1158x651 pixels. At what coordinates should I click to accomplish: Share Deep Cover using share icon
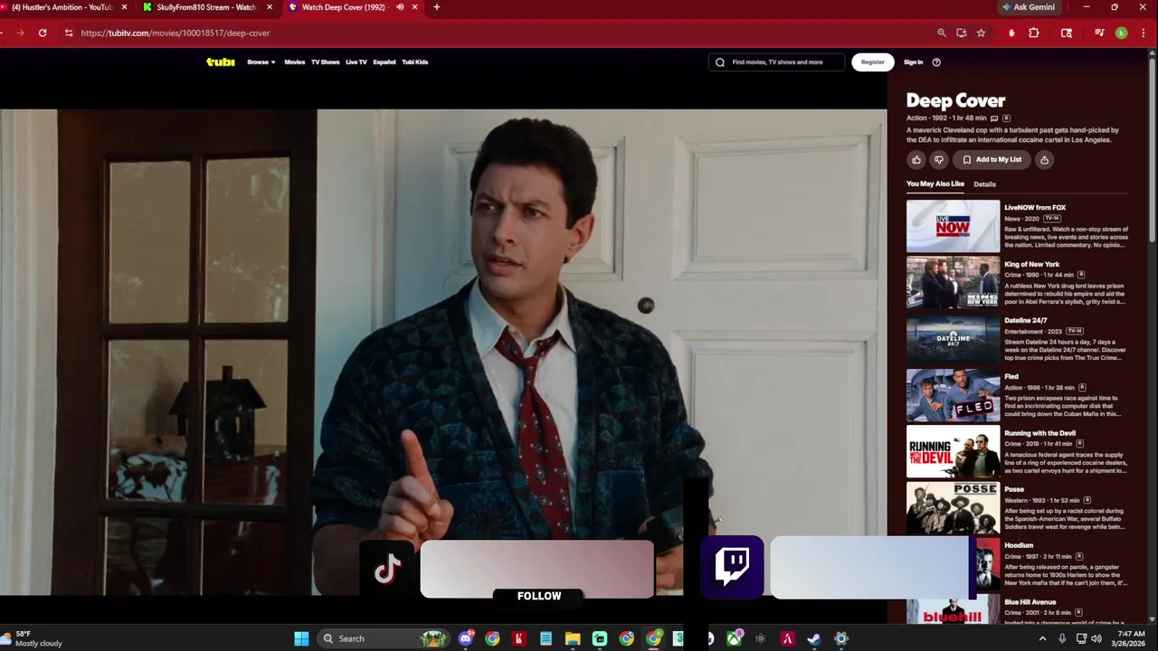1044,159
